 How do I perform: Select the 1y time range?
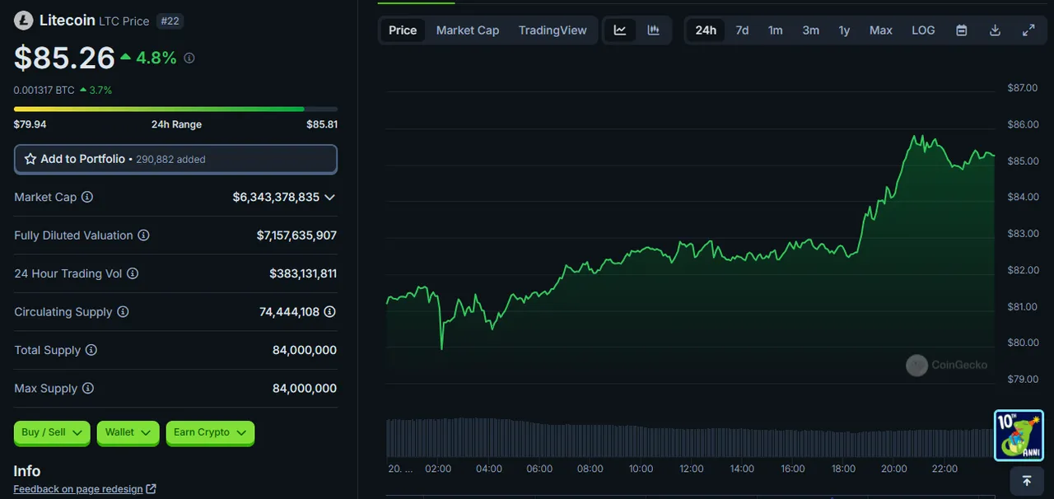click(x=844, y=30)
